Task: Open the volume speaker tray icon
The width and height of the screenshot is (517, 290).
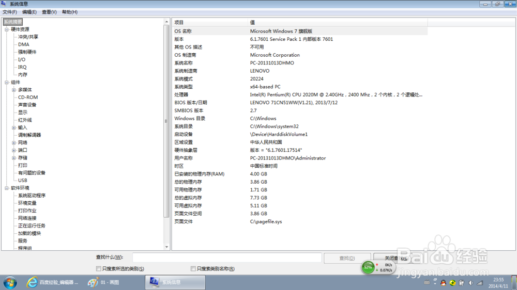Action: coord(471,283)
